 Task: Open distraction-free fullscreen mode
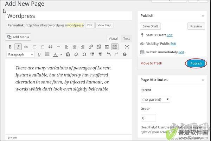click(x=127, y=47)
